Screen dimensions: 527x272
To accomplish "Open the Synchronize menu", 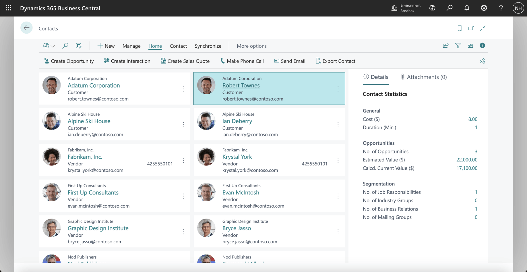I will pyautogui.click(x=208, y=46).
